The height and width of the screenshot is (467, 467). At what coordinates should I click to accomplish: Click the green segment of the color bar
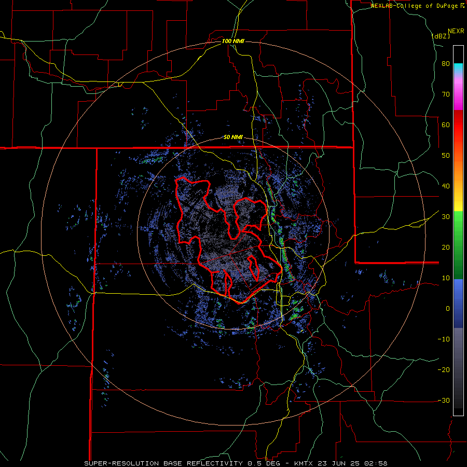458,245
